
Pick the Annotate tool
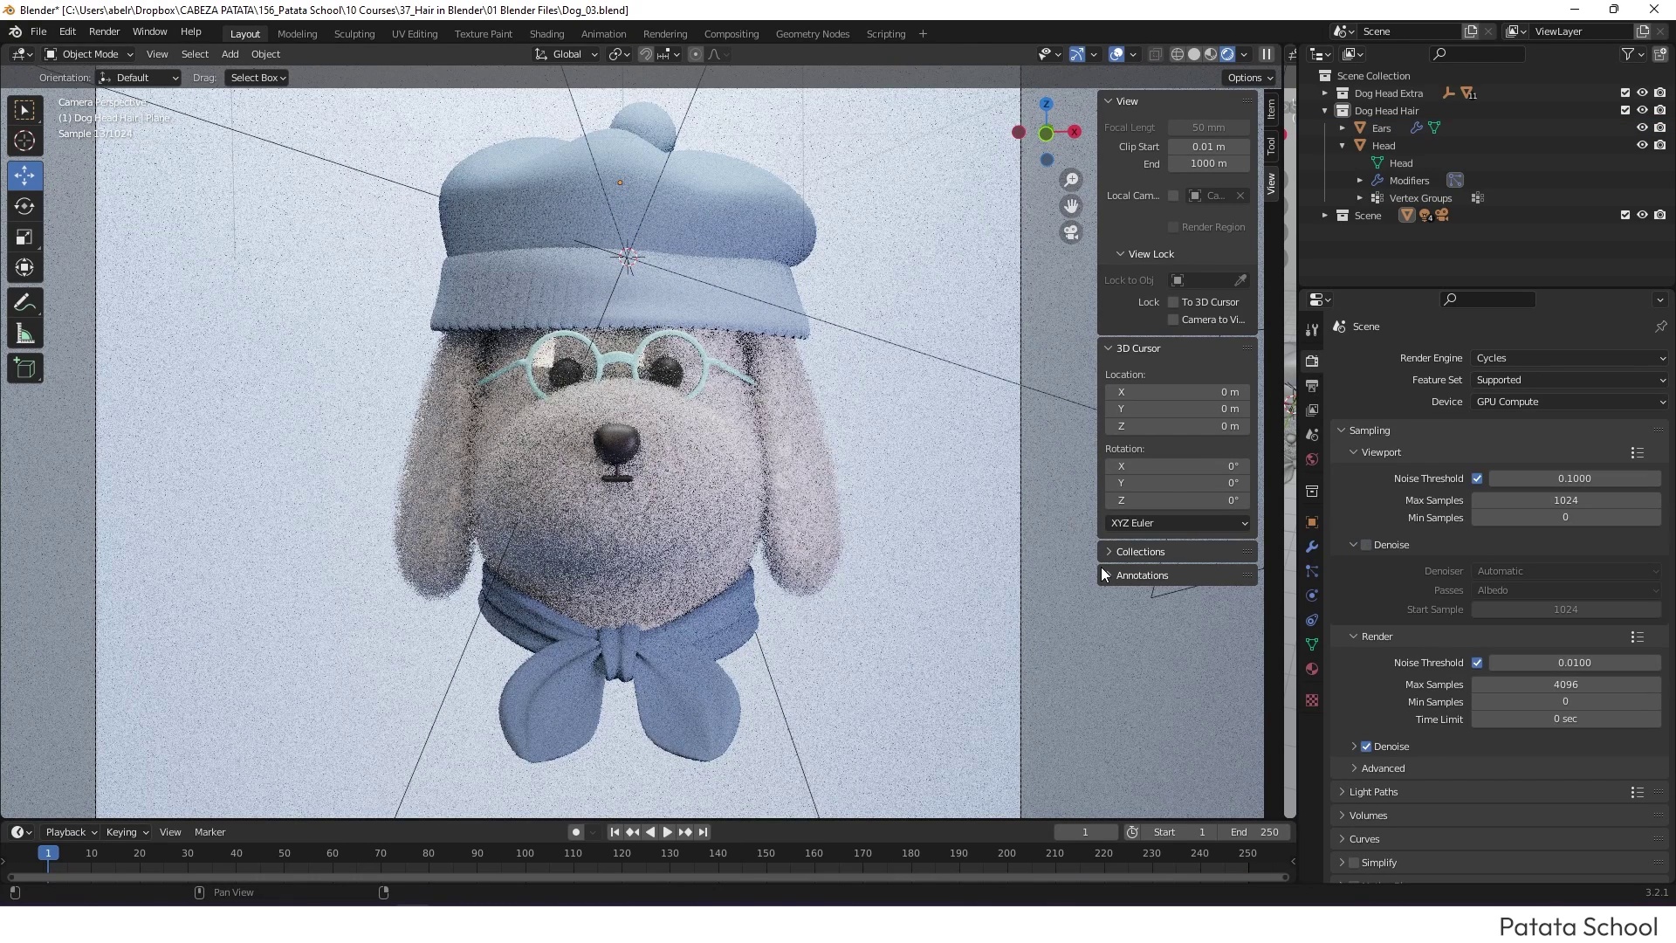[x=24, y=303]
